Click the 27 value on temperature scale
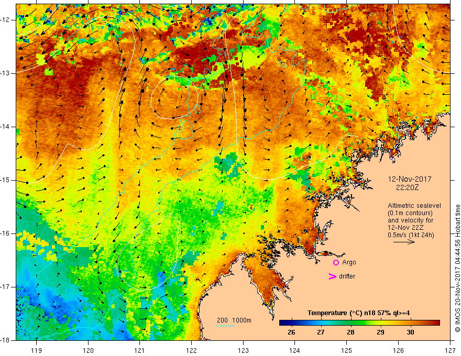Viewport: 461px width, 356px height. 321,332
